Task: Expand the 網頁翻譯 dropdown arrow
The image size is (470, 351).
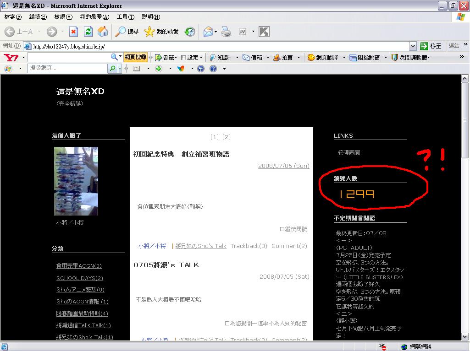Action: (344, 58)
